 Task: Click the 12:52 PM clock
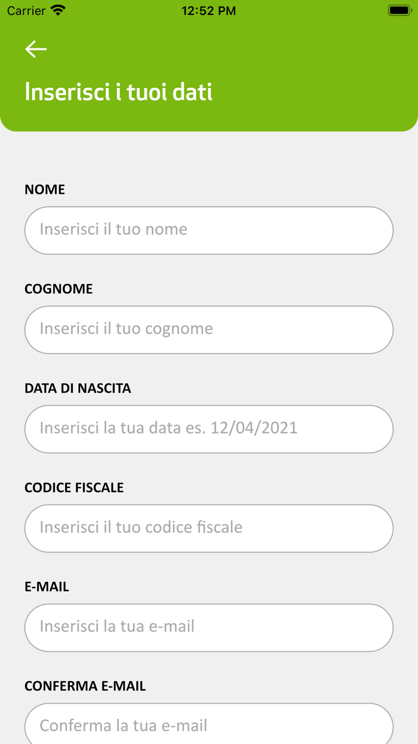point(208,11)
